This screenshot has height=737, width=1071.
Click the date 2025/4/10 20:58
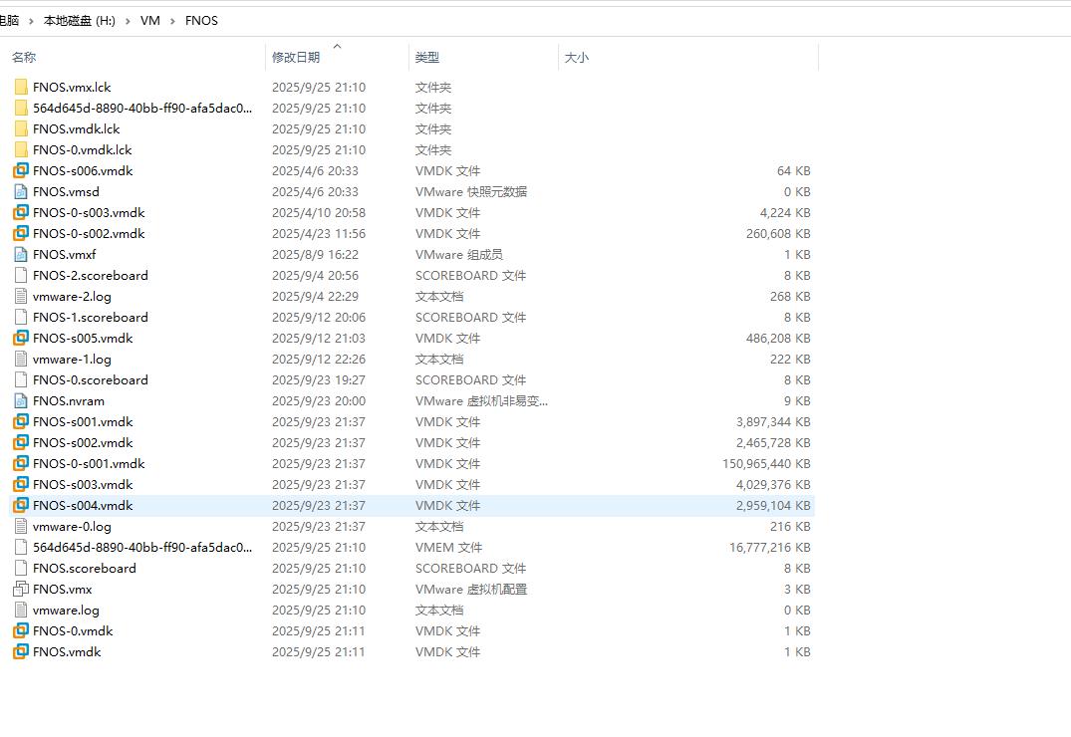pos(318,212)
